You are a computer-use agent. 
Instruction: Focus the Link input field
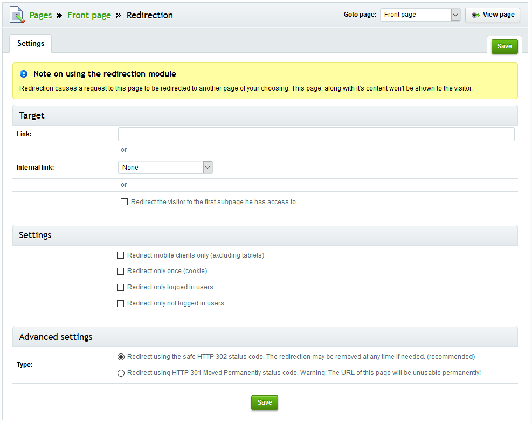(316, 134)
